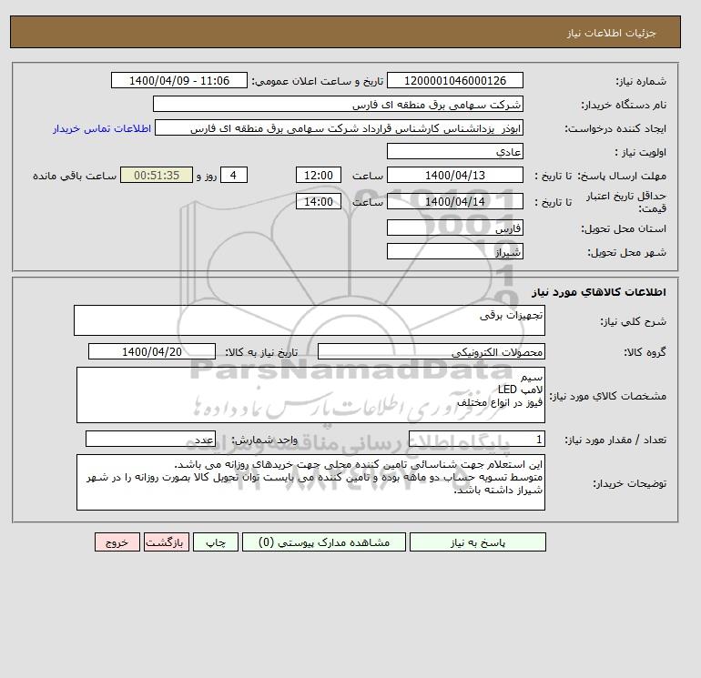Click the quantity field showing 1
Viewport: 701px width, 678px height.
click(476, 440)
